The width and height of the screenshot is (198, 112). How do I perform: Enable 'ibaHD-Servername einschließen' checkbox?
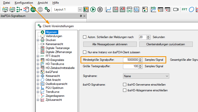tap(125, 85)
